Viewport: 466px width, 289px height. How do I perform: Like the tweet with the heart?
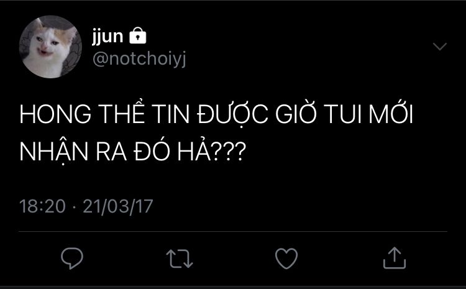286,257
